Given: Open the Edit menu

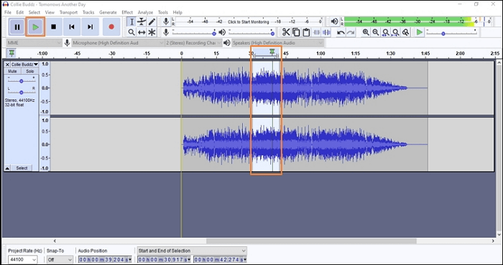Looking at the screenshot, I should click(20, 12).
